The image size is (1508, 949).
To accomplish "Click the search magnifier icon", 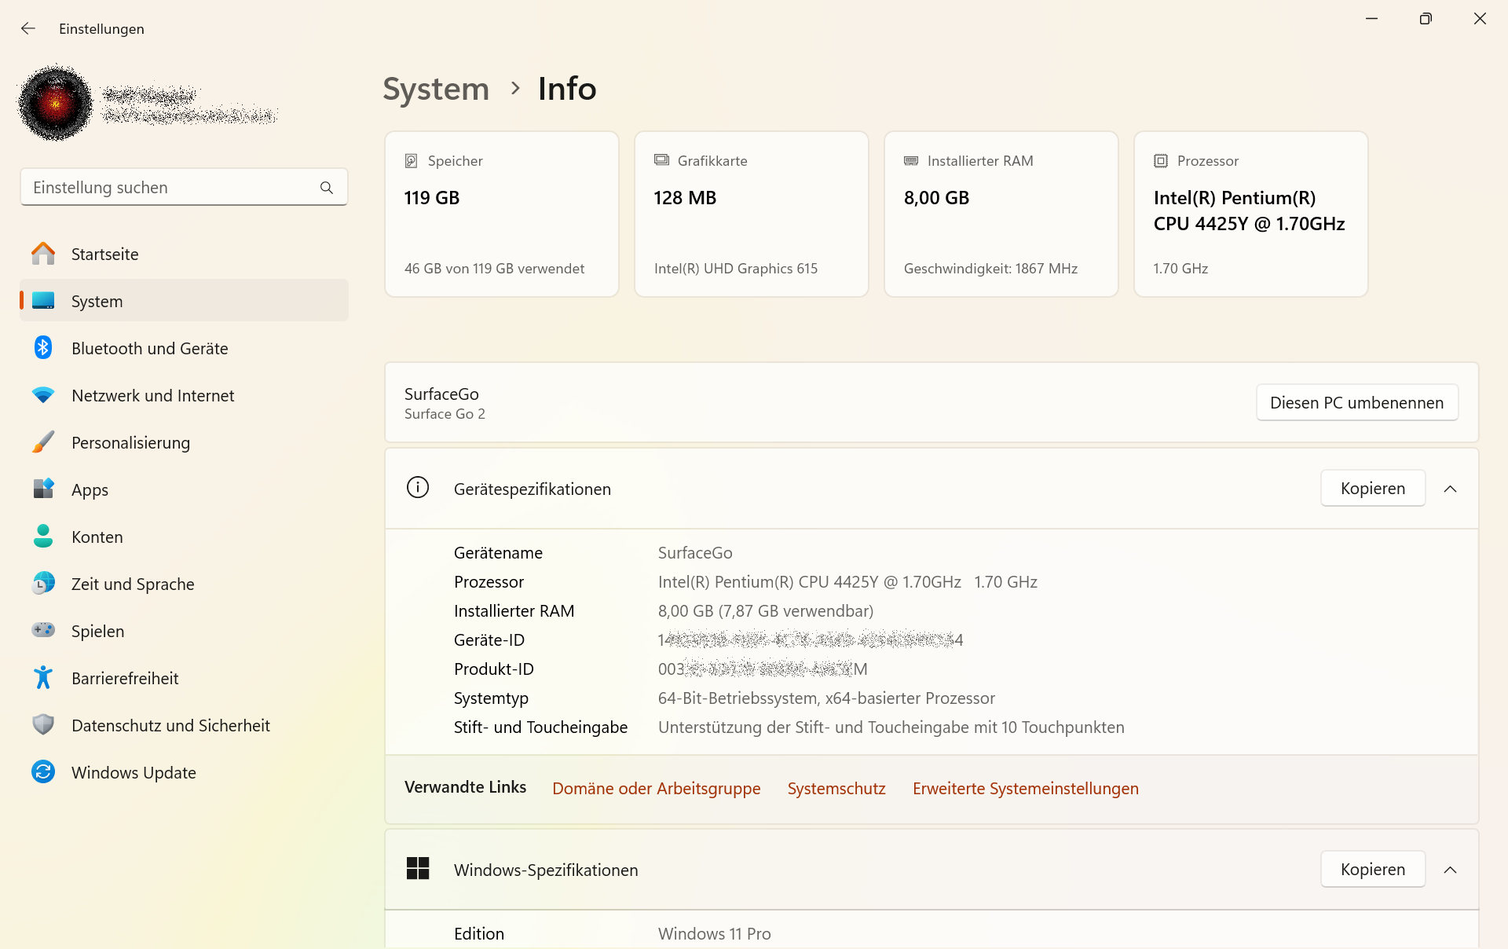I will coord(327,188).
